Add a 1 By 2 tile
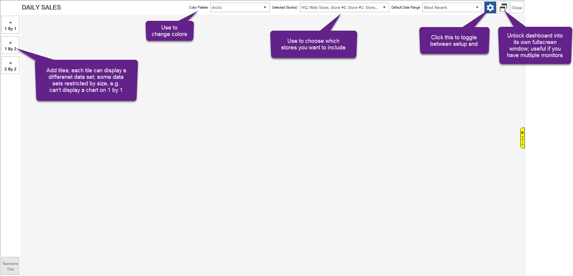The image size is (573, 276). coord(10,45)
